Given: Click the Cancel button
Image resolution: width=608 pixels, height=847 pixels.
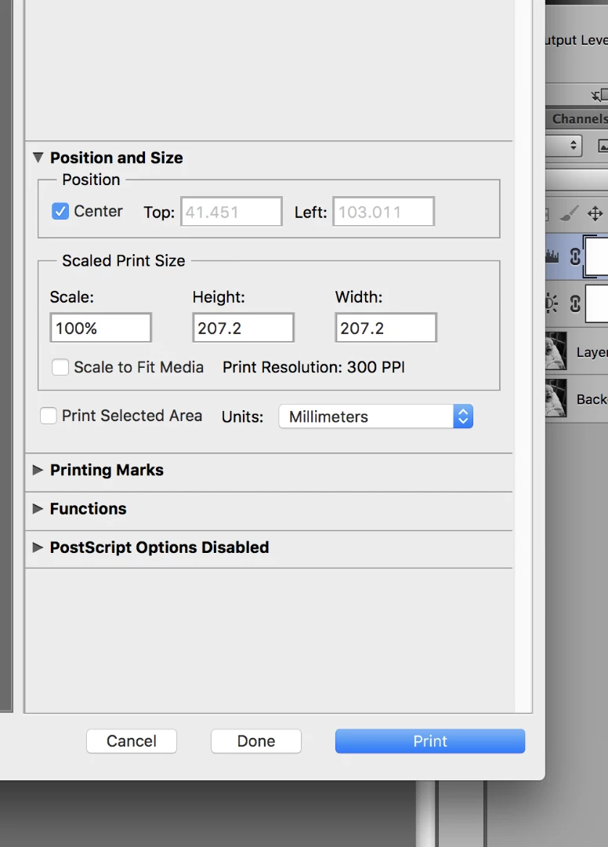Looking at the screenshot, I should click(132, 741).
